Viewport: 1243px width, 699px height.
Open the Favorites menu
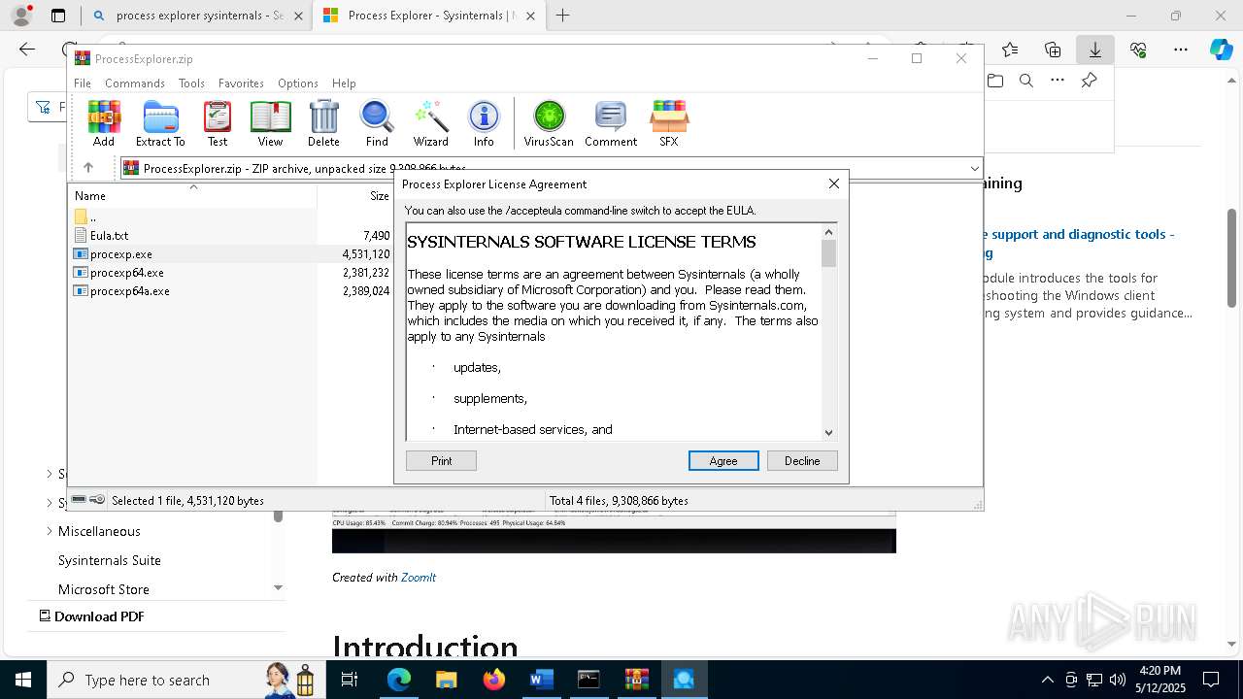click(241, 83)
